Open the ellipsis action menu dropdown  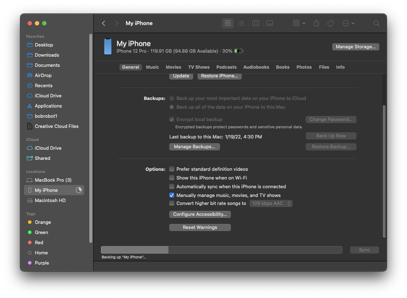tap(348, 23)
